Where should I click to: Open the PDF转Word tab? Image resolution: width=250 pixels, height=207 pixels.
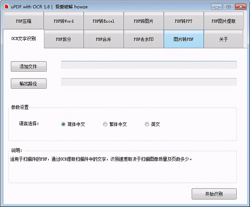pos(63,21)
